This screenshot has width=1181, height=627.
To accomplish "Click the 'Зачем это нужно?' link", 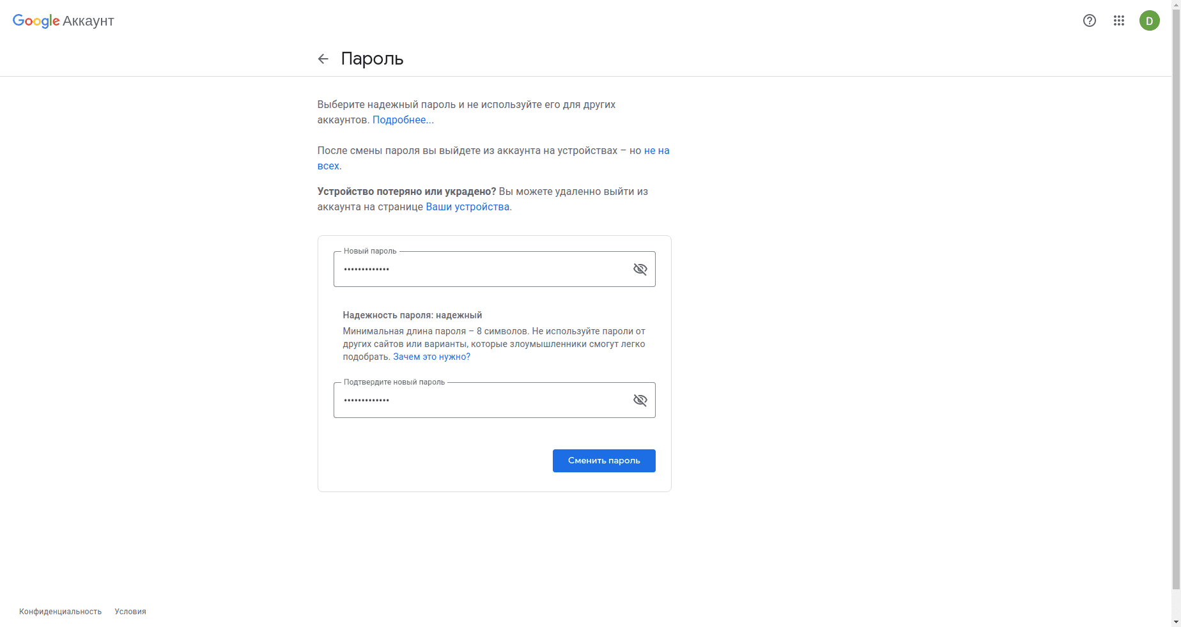I will coord(431,357).
